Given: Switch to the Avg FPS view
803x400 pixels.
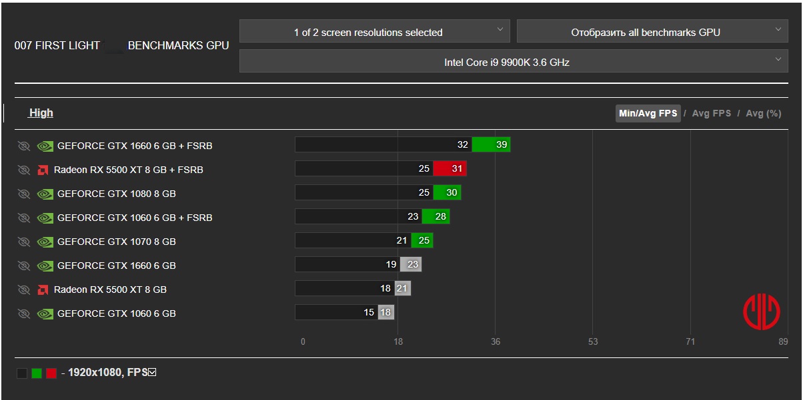Looking at the screenshot, I should pos(711,113).
